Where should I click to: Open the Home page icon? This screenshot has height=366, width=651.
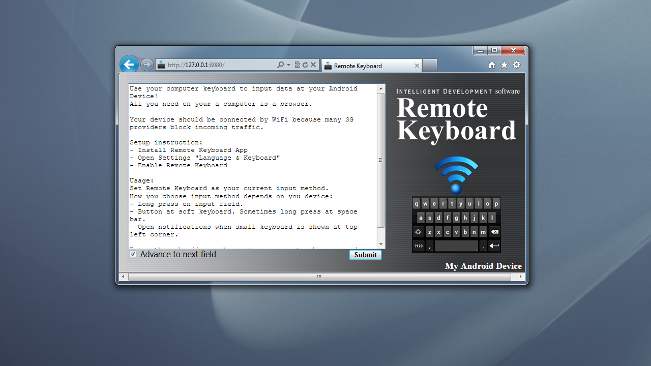point(492,65)
